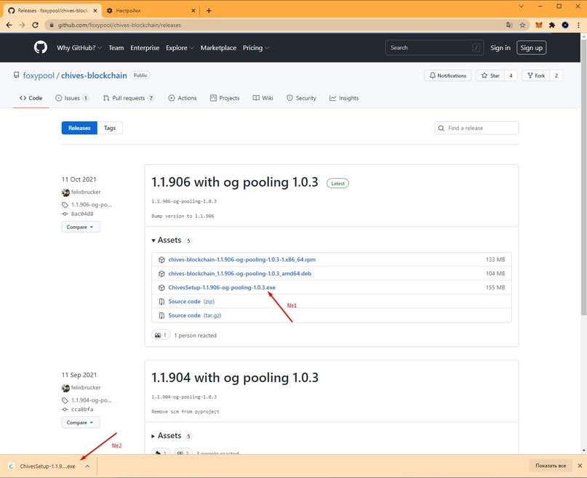This screenshot has width=587, height=478.
Task: Open the Actions tab
Action: pyautogui.click(x=183, y=98)
